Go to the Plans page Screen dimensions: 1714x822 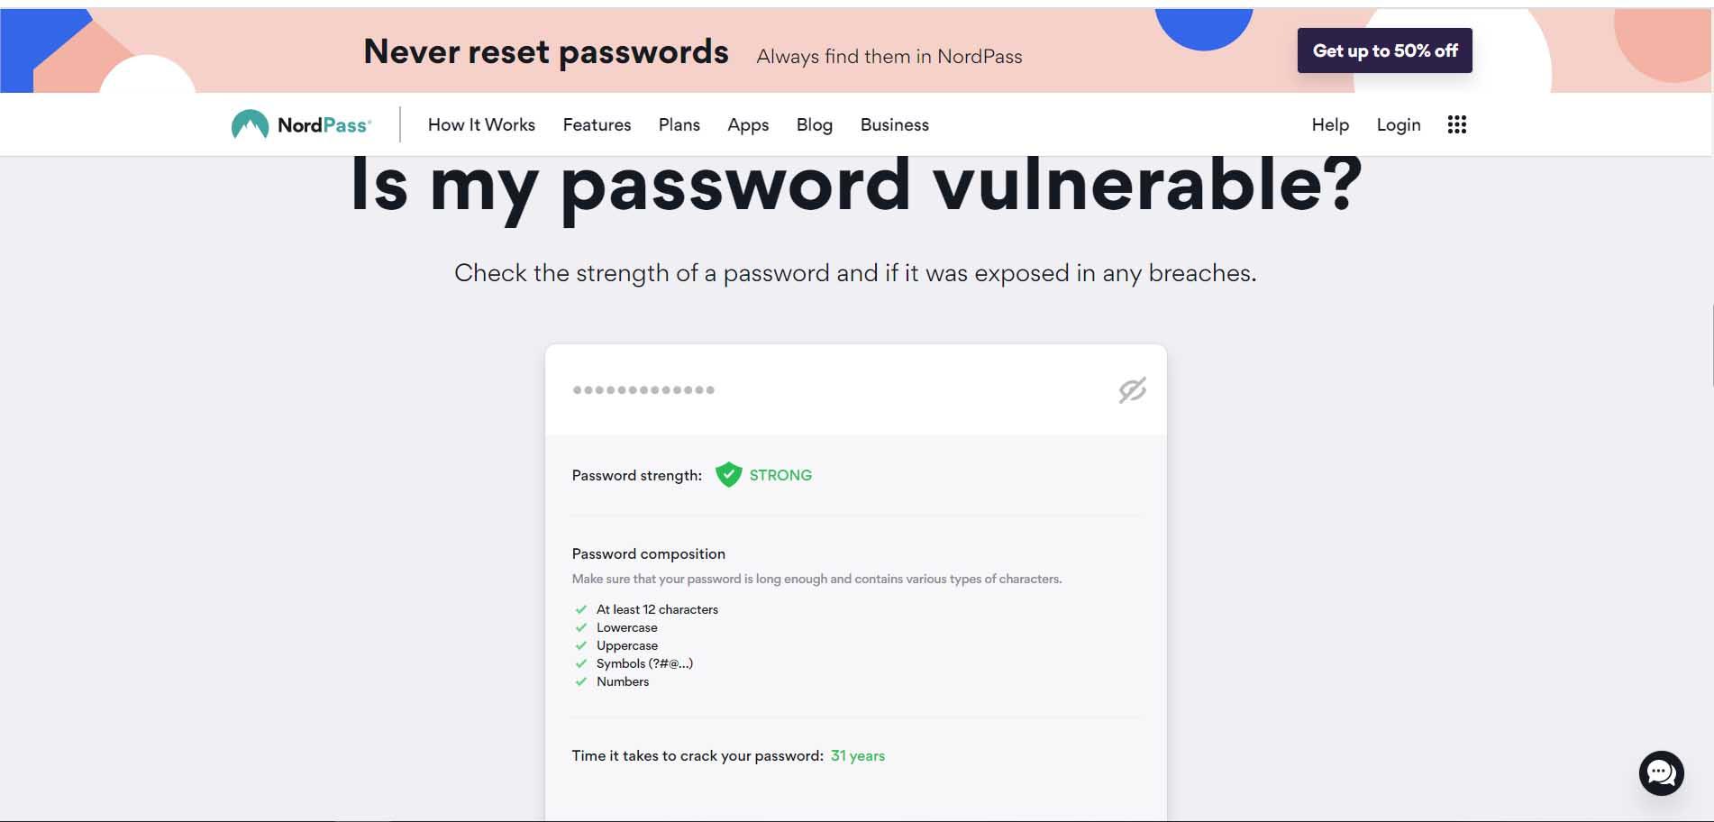pos(679,124)
